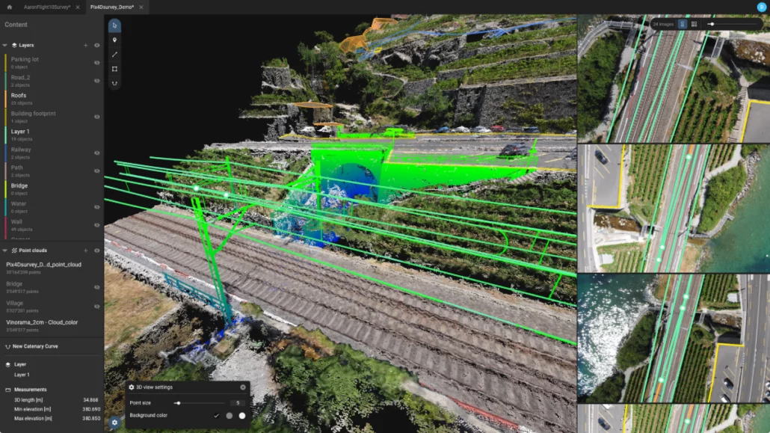Close the Pix4Dsurvey_Demo tab

tap(141, 7)
